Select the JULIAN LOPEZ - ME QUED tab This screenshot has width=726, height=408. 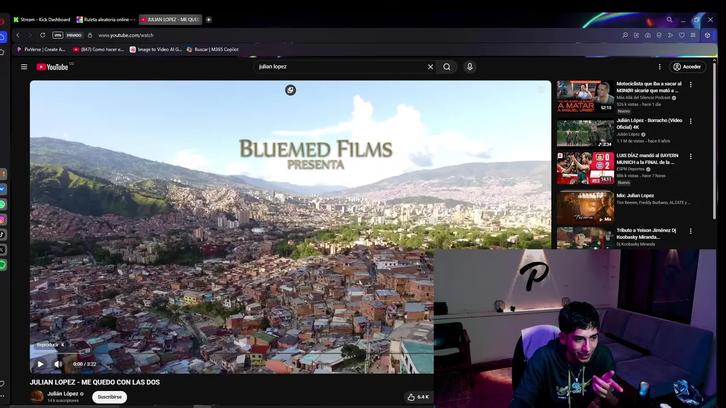[170, 19]
